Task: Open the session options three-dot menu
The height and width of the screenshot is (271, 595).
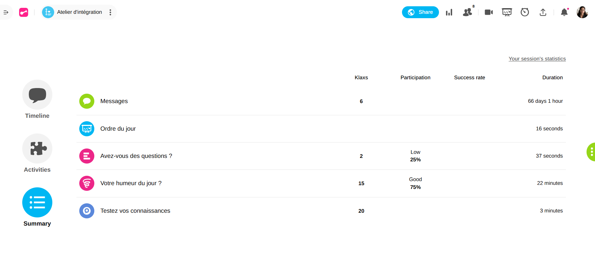Action: 110,12
